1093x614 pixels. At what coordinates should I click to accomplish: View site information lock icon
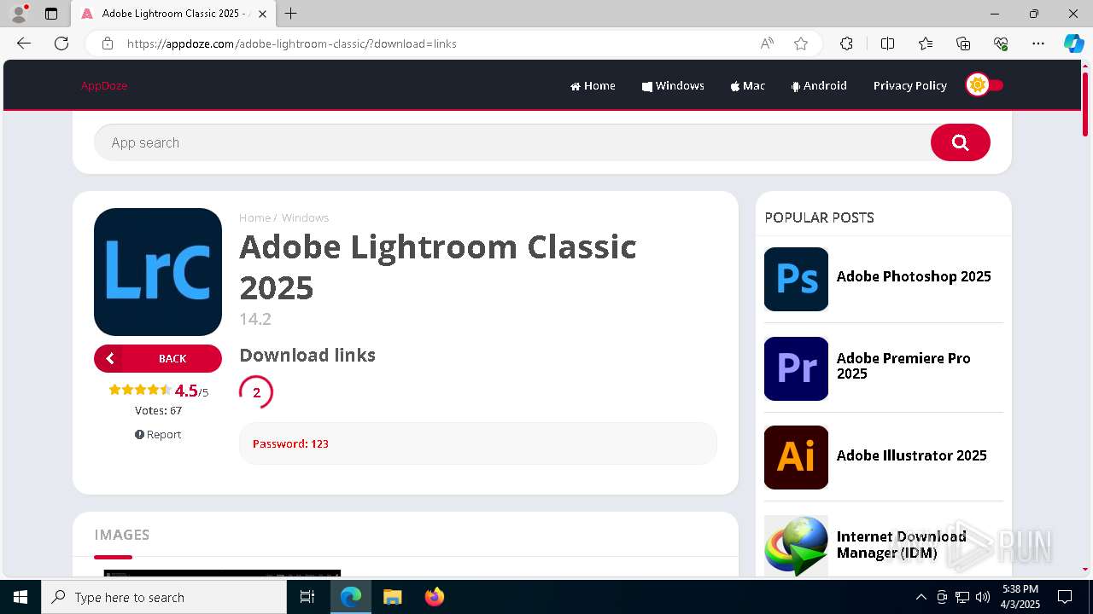[108, 43]
